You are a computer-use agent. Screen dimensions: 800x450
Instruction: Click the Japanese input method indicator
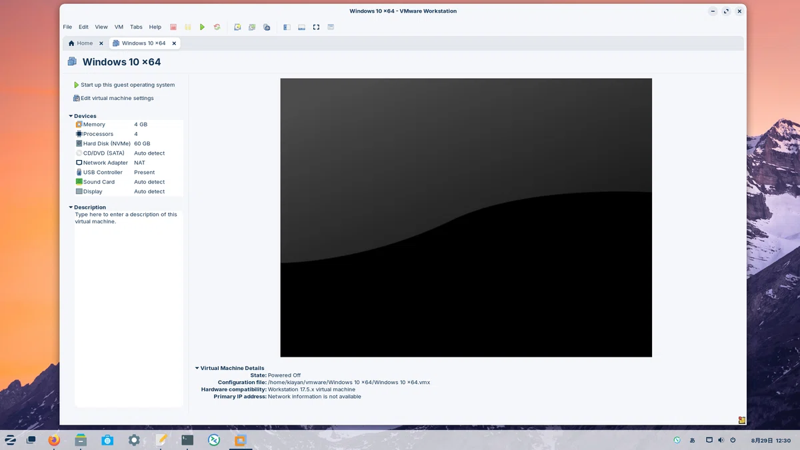(x=692, y=440)
